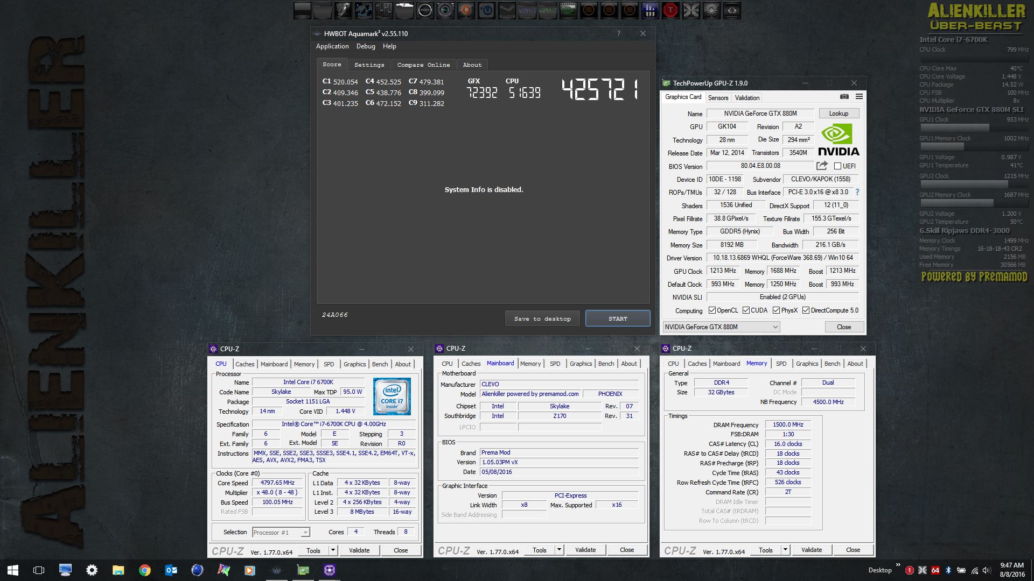Screen dimensions: 1034x581
Task: Open Outlook from the taskbar
Action: (x=171, y=570)
